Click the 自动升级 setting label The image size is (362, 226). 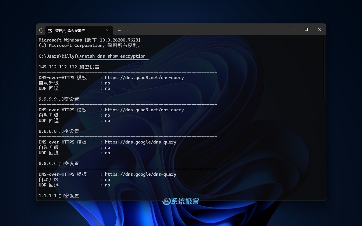(48, 83)
